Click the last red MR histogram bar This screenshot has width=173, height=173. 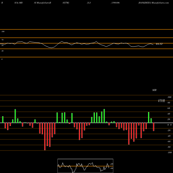pos(154,127)
